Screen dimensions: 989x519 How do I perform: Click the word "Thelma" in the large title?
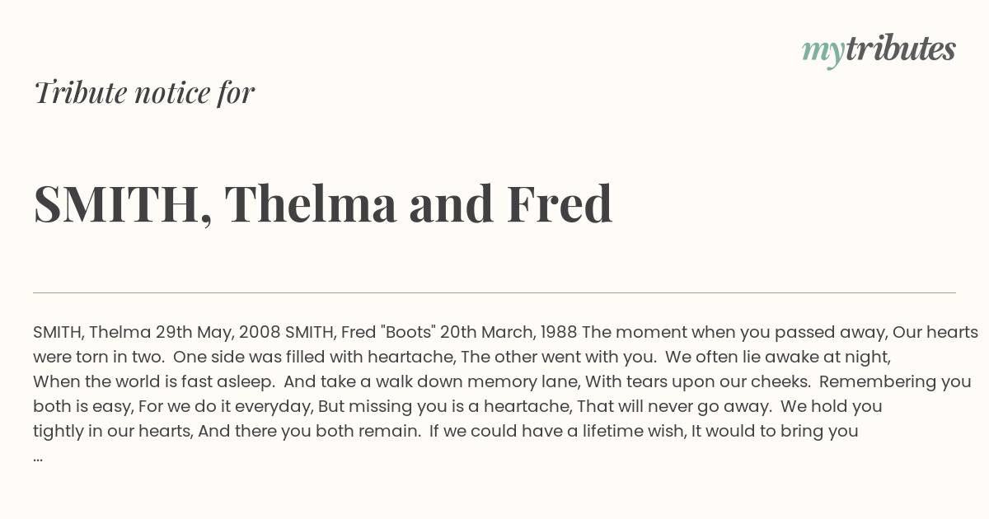coord(311,203)
